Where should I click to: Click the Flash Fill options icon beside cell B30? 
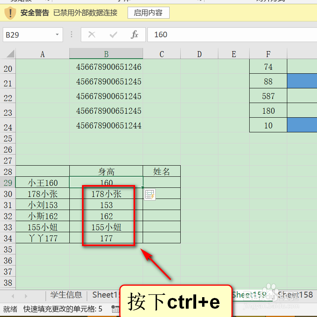click(150, 195)
